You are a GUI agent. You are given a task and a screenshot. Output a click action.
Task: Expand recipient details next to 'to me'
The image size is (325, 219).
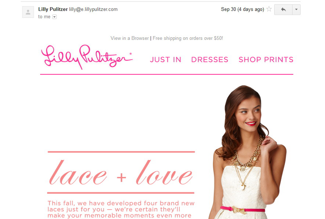tap(54, 17)
